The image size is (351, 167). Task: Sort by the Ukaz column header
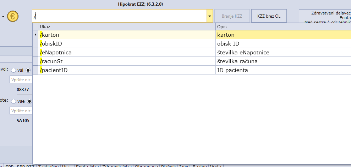pyautogui.click(x=127, y=27)
